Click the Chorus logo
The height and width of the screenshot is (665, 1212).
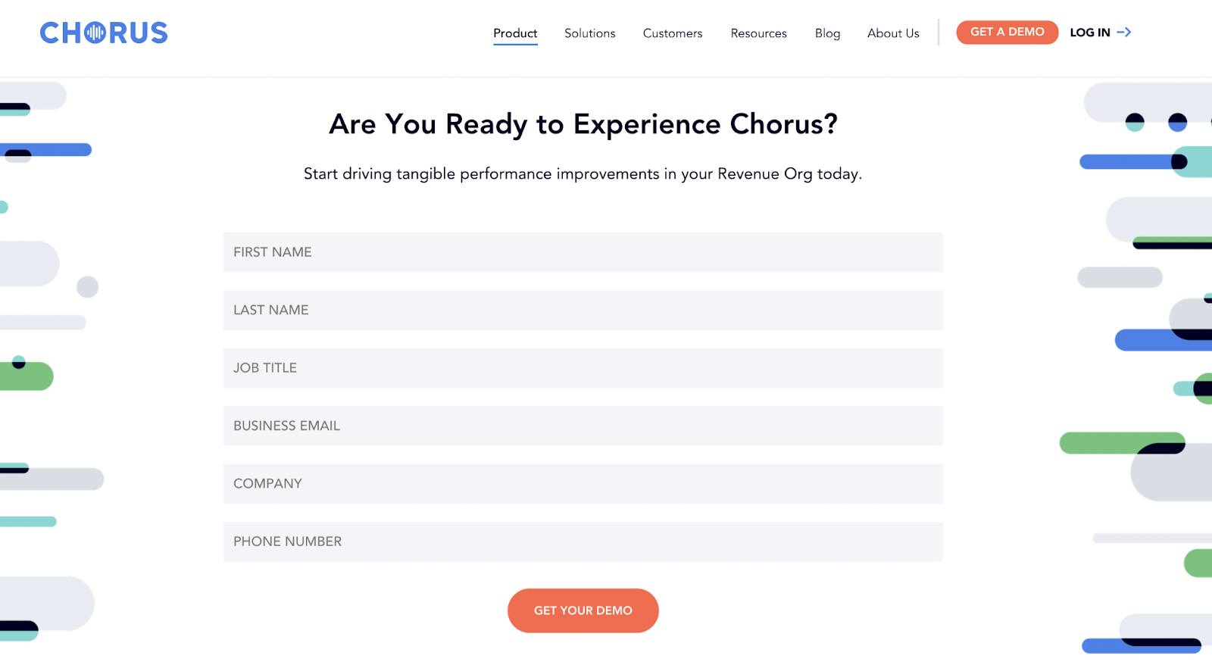104,33
